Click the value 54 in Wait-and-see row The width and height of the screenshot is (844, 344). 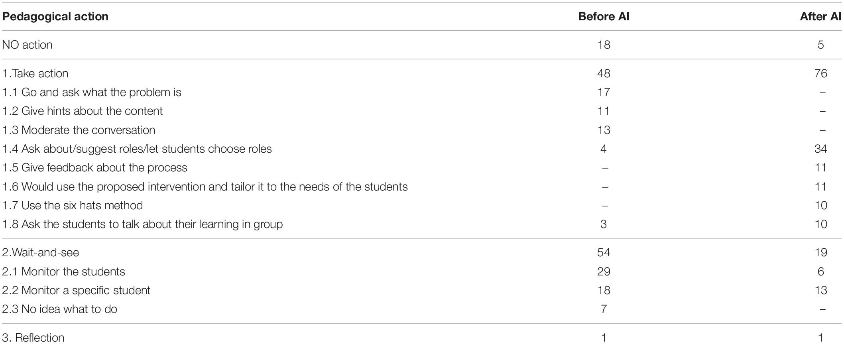(x=604, y=252)
